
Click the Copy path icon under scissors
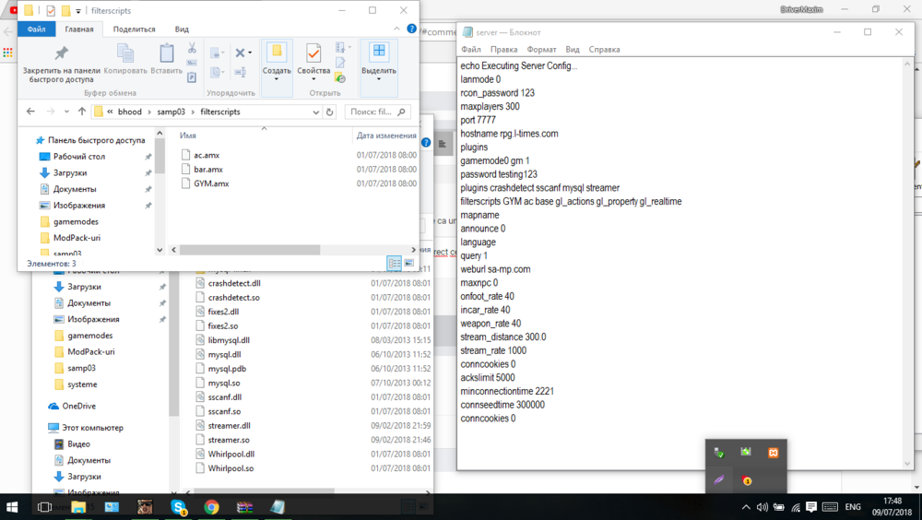click(x=192, y=63)
